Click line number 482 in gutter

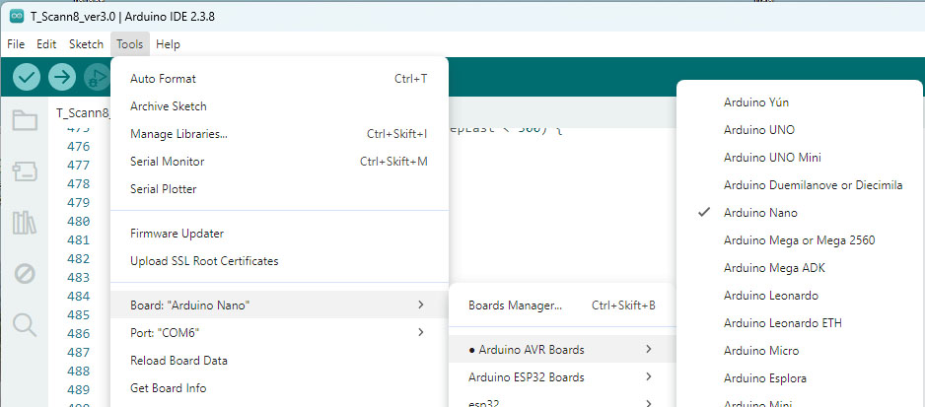click(x=79, y=259)
